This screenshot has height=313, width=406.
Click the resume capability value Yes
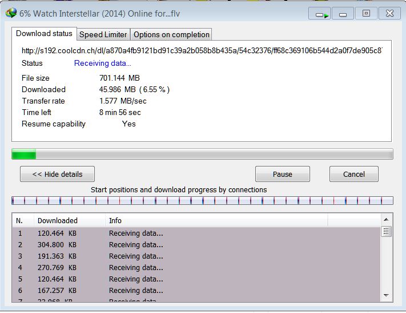coord(128,124)
